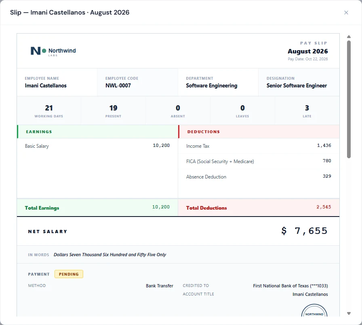Click the NET SALARY label

(x=48, y=232)
